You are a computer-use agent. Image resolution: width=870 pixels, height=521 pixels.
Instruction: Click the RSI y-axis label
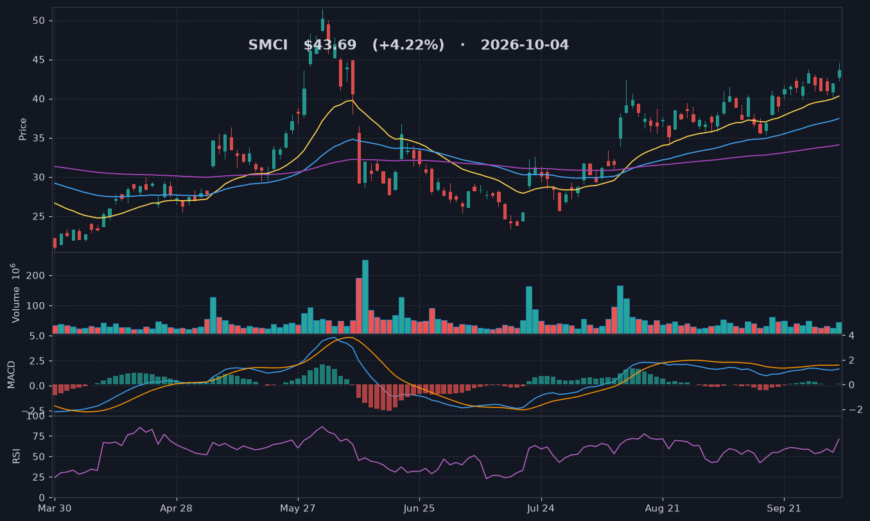[17, 456]
